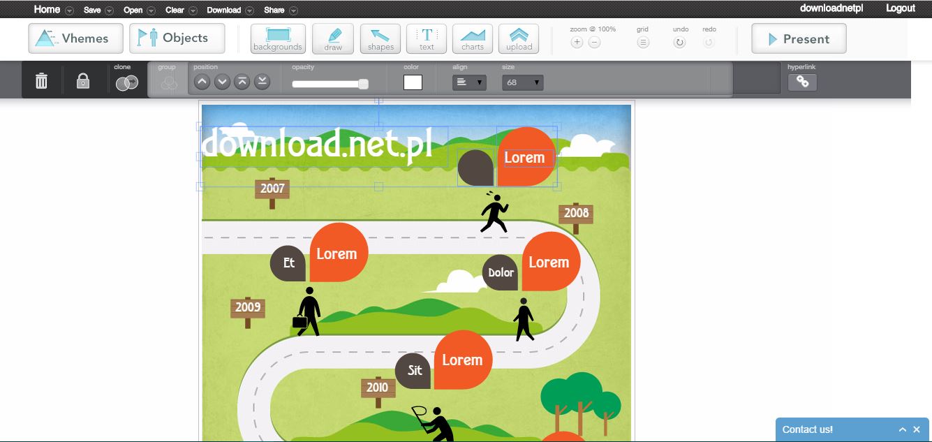Select the orange Lorem bubble beside Dolor

click(x=551, y=261)
